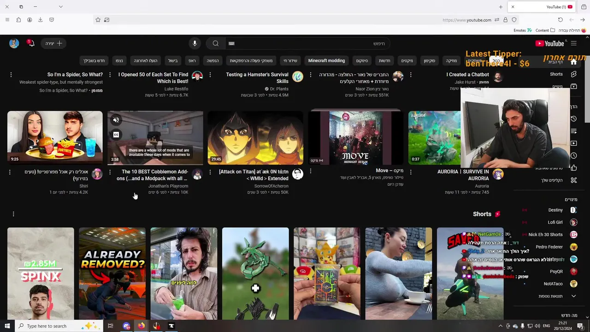View tracking protection shield info
Viewport: 590px width, 332px height.
pyautogui.click(x=514, y=20)
